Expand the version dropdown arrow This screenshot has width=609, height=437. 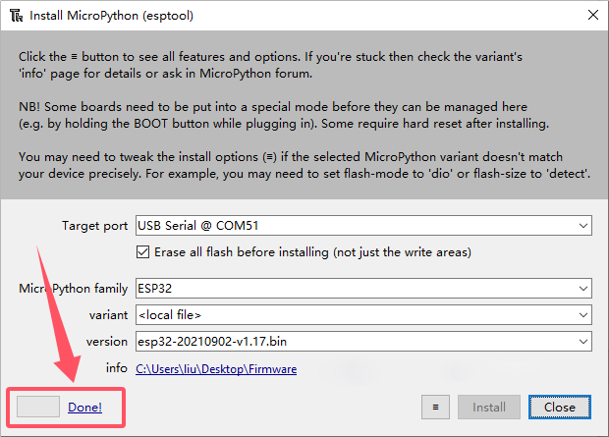(x=583, y=342)
